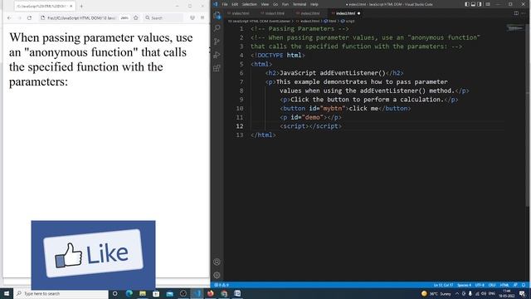Click the VS Code logo in title bar
This screenshot has height=299, width=531.
(x=216, y=4)
